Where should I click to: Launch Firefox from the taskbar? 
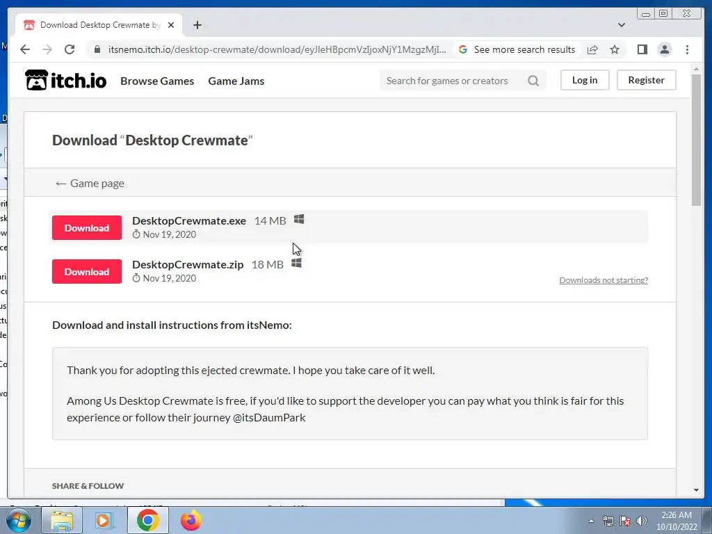(191, 520)
